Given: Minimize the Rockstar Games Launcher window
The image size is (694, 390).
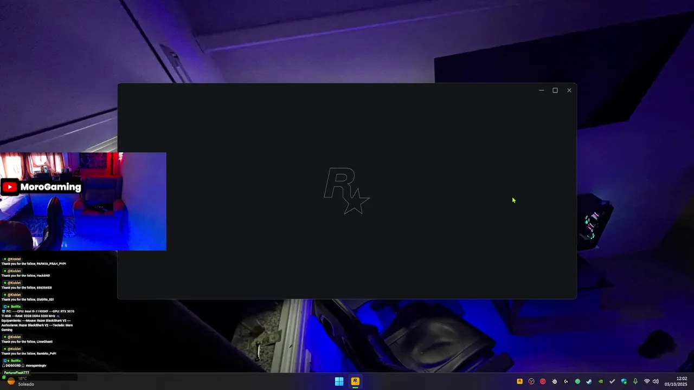Looking at the screenshot, I should point(541,90).
